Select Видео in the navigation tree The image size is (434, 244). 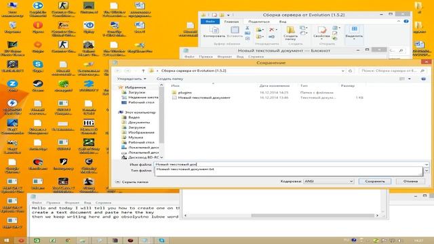click(x=134, y=117)
